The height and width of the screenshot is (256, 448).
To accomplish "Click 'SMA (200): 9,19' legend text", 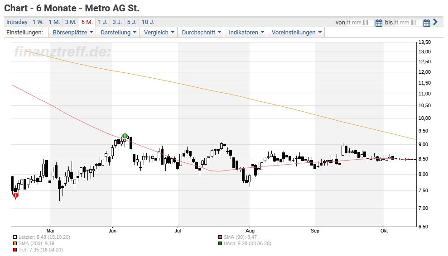I will point(36,243).
